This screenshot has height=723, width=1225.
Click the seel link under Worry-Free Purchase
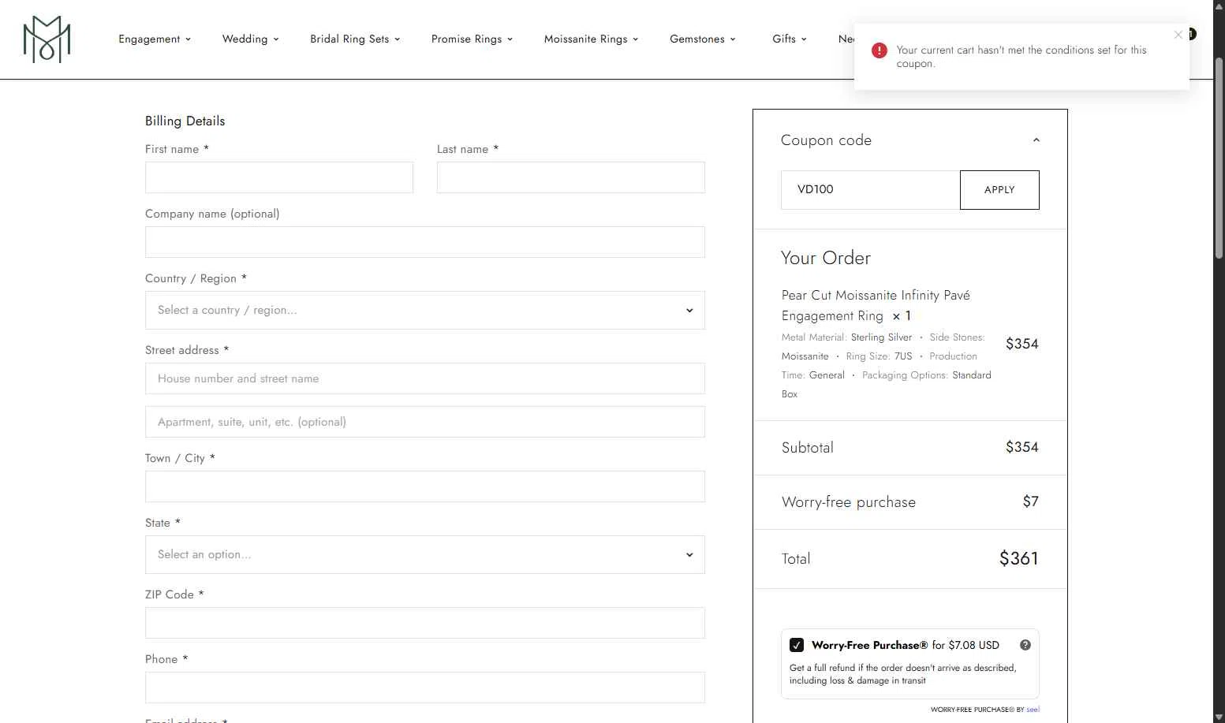click(1033, 710)
